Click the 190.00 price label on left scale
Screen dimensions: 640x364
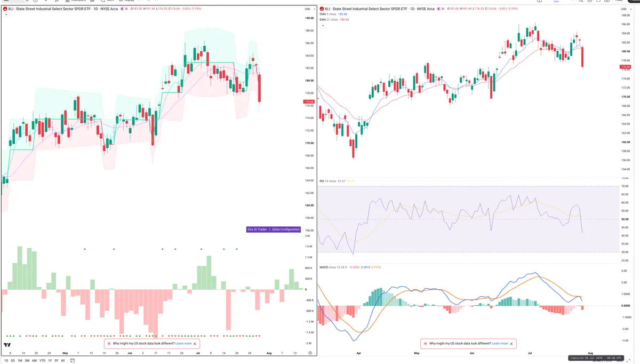tap(309, 18)
